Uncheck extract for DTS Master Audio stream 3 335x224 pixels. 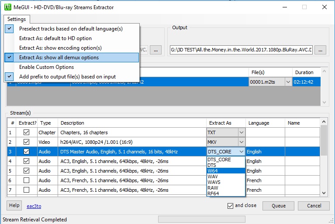coord(27,152)
